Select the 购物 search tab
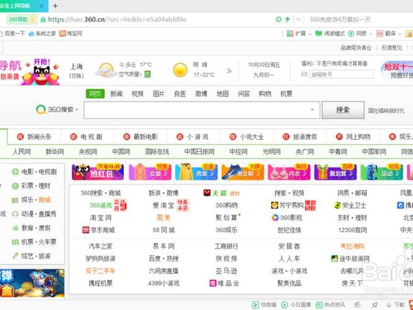This screenshot has height=310, width=413. click(265, 94)
